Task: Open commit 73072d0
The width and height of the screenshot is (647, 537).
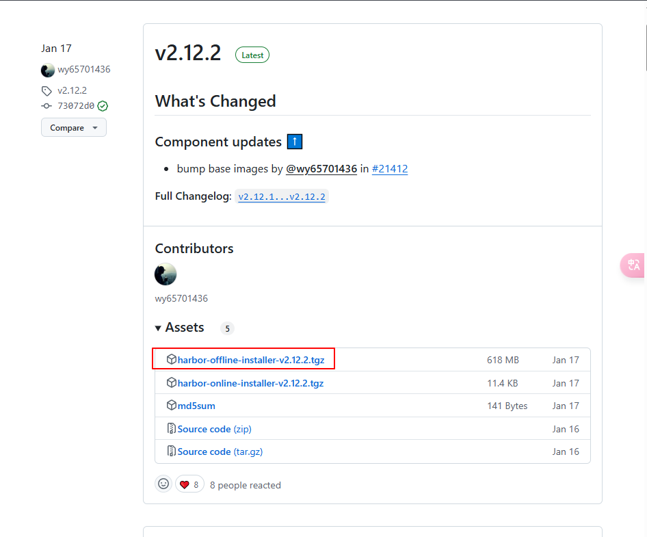Action: [76, 106]
